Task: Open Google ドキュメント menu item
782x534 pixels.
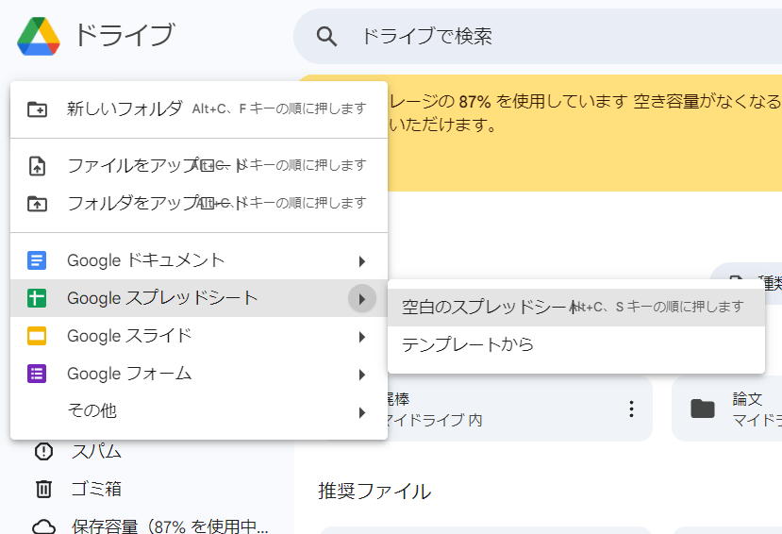Action: click(x=199, y=260)
